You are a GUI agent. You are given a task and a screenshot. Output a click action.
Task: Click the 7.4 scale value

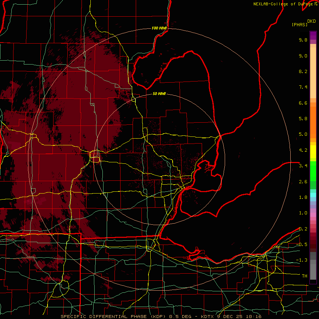303,87
